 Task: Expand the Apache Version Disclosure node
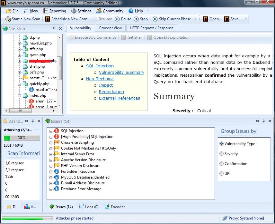(x=51, y=160)
